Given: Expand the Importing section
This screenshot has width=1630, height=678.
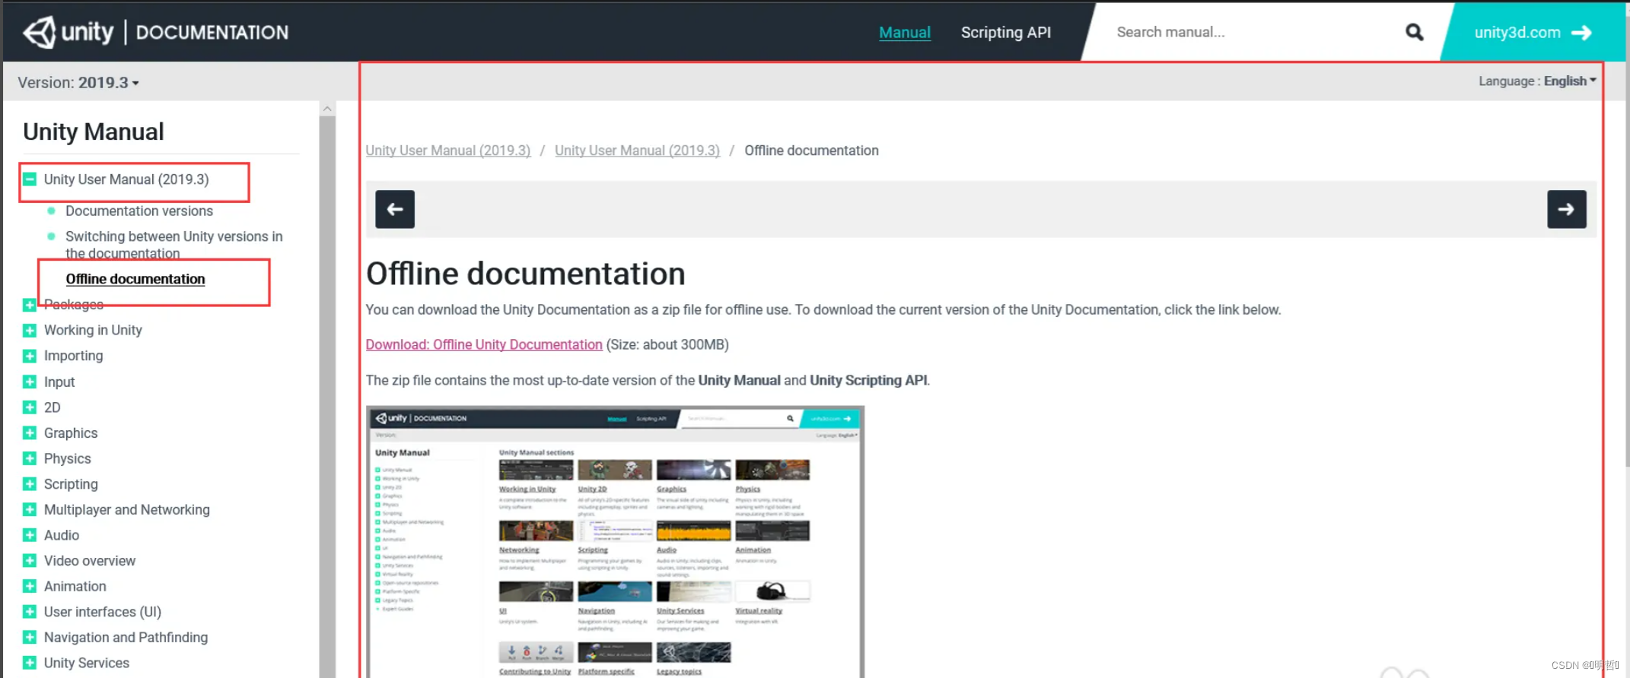Looking at the screenshot, I should [x=30, y=356].
